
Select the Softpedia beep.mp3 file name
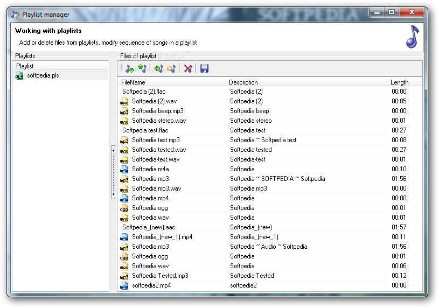click(158, 111)
